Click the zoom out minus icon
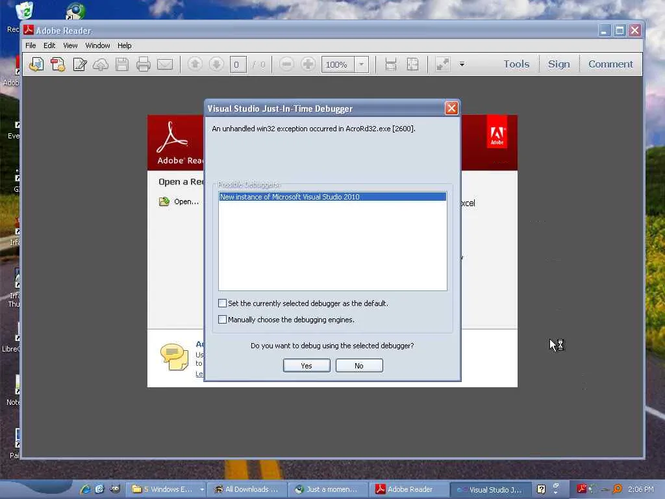665x499 pixels. click(286, 64)
